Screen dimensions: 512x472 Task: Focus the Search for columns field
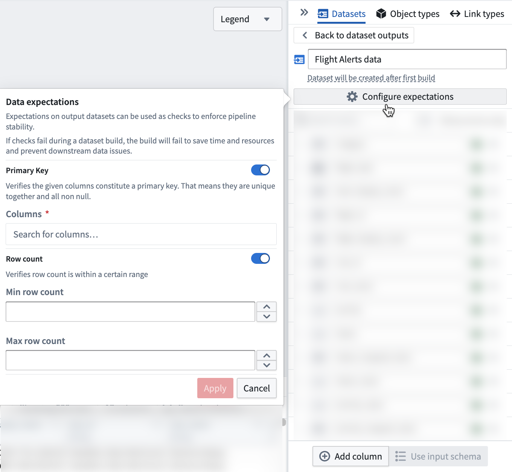(x=141, y=234)
